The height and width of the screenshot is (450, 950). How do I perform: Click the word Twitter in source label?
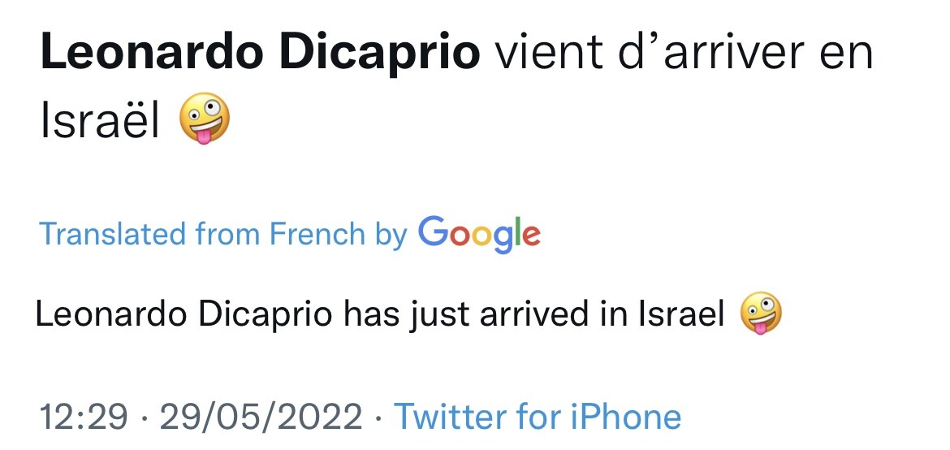click(x=451, y=417)
